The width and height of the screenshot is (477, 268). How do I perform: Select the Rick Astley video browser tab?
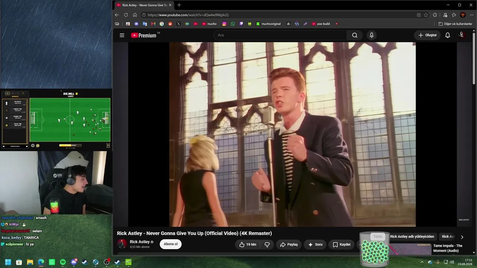coord(143,5)
